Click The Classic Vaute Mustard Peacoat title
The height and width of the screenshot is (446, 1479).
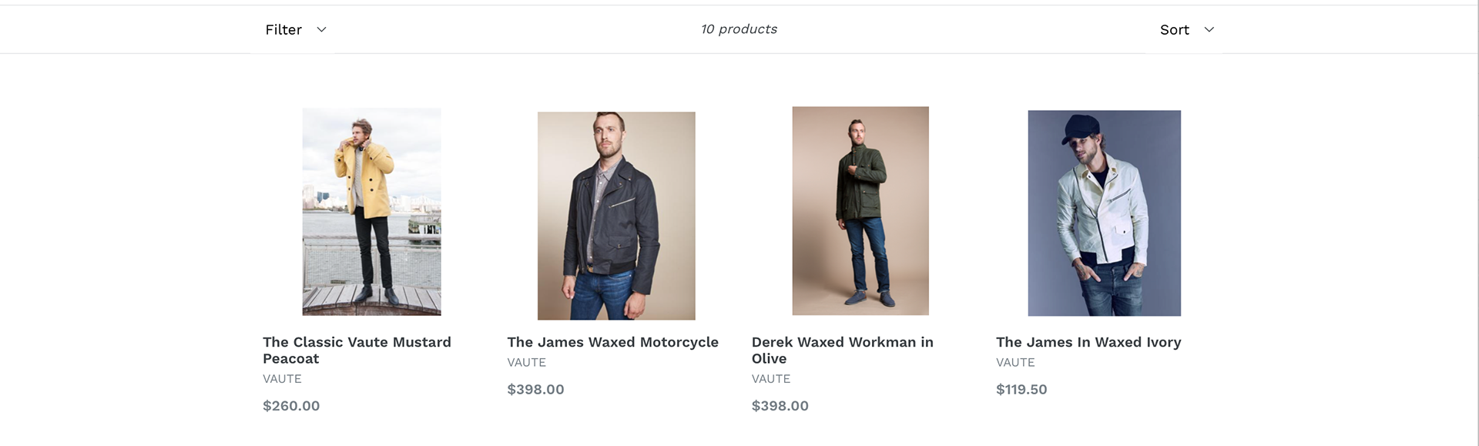point(357,350)
